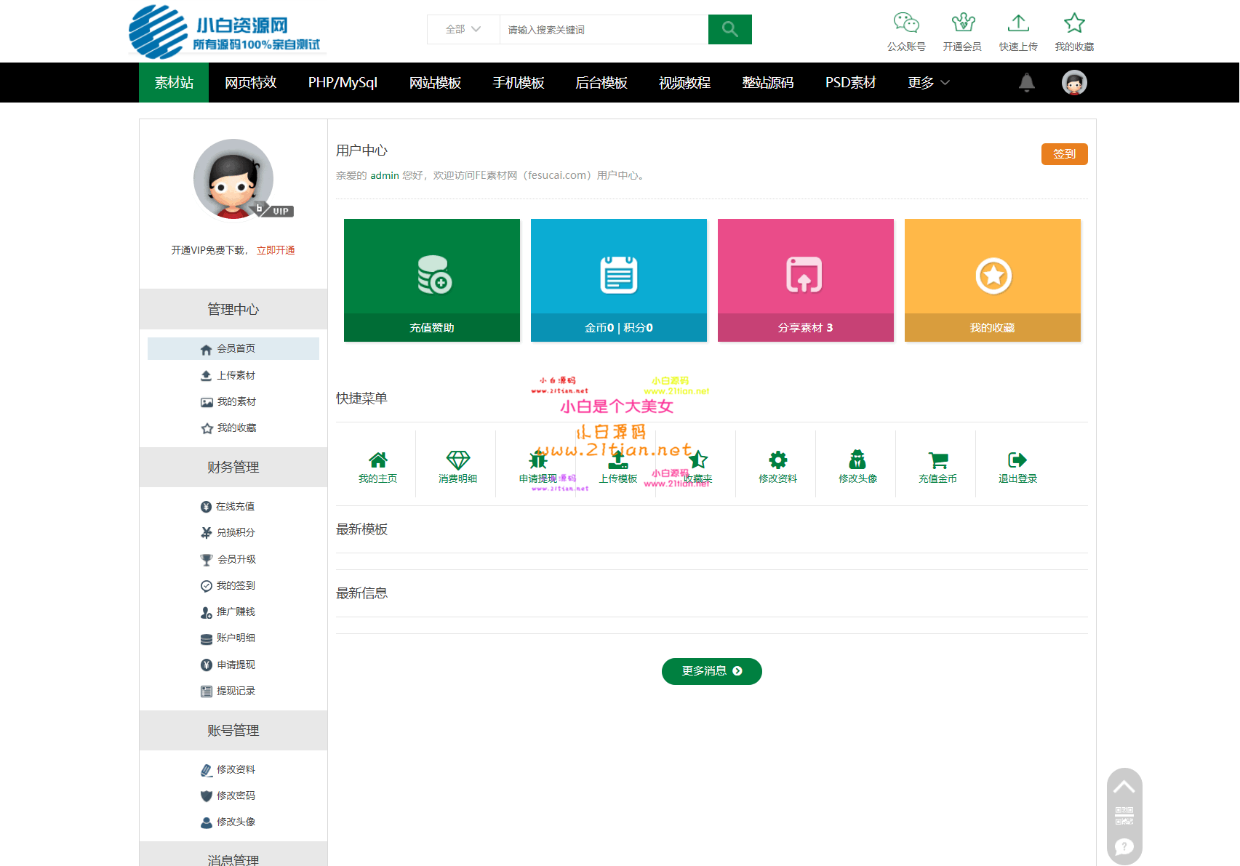Click the 充值金币 shopping cart icon

[x=938, y=460]
